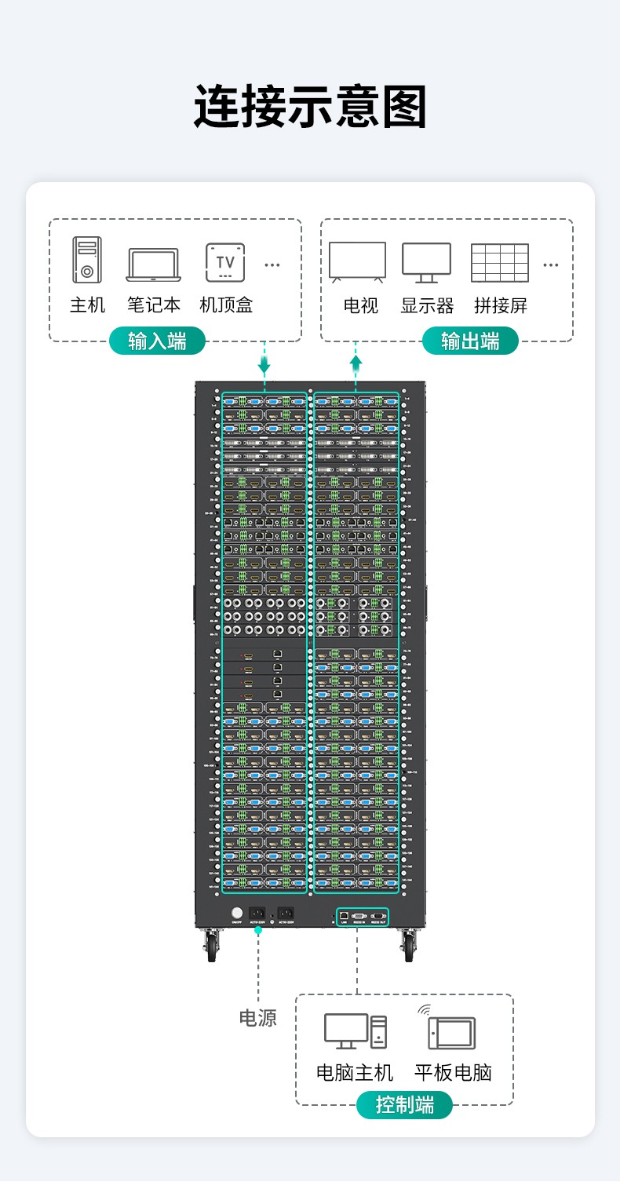Click the left caster wheel of the rack
This screenshot has width=620, height=1182.
pyautogui.click(x=213, y=947)
